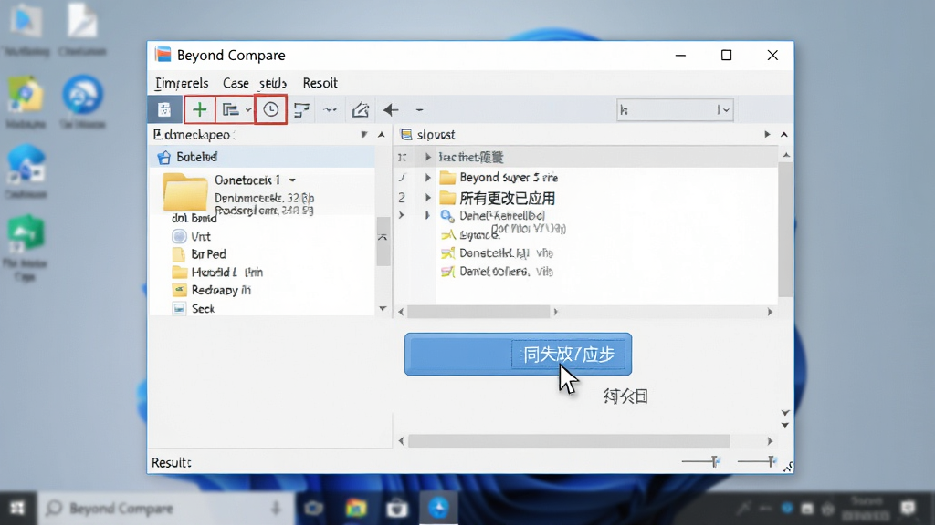Screen dimensions: 935x525
Task: Click bottom pane horizontal scrollbar left arrow
Action: click(401, 441)
